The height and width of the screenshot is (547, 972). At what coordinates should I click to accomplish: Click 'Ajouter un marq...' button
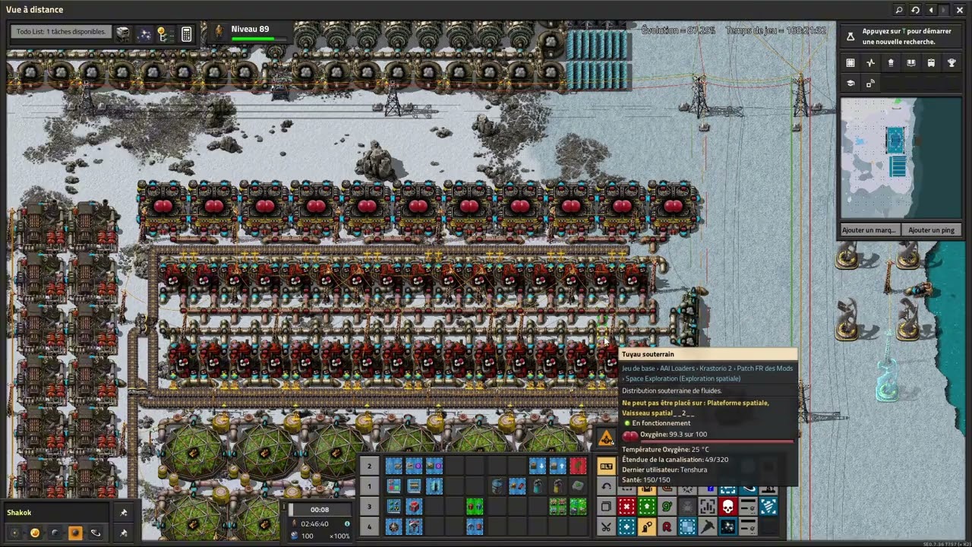870,229
